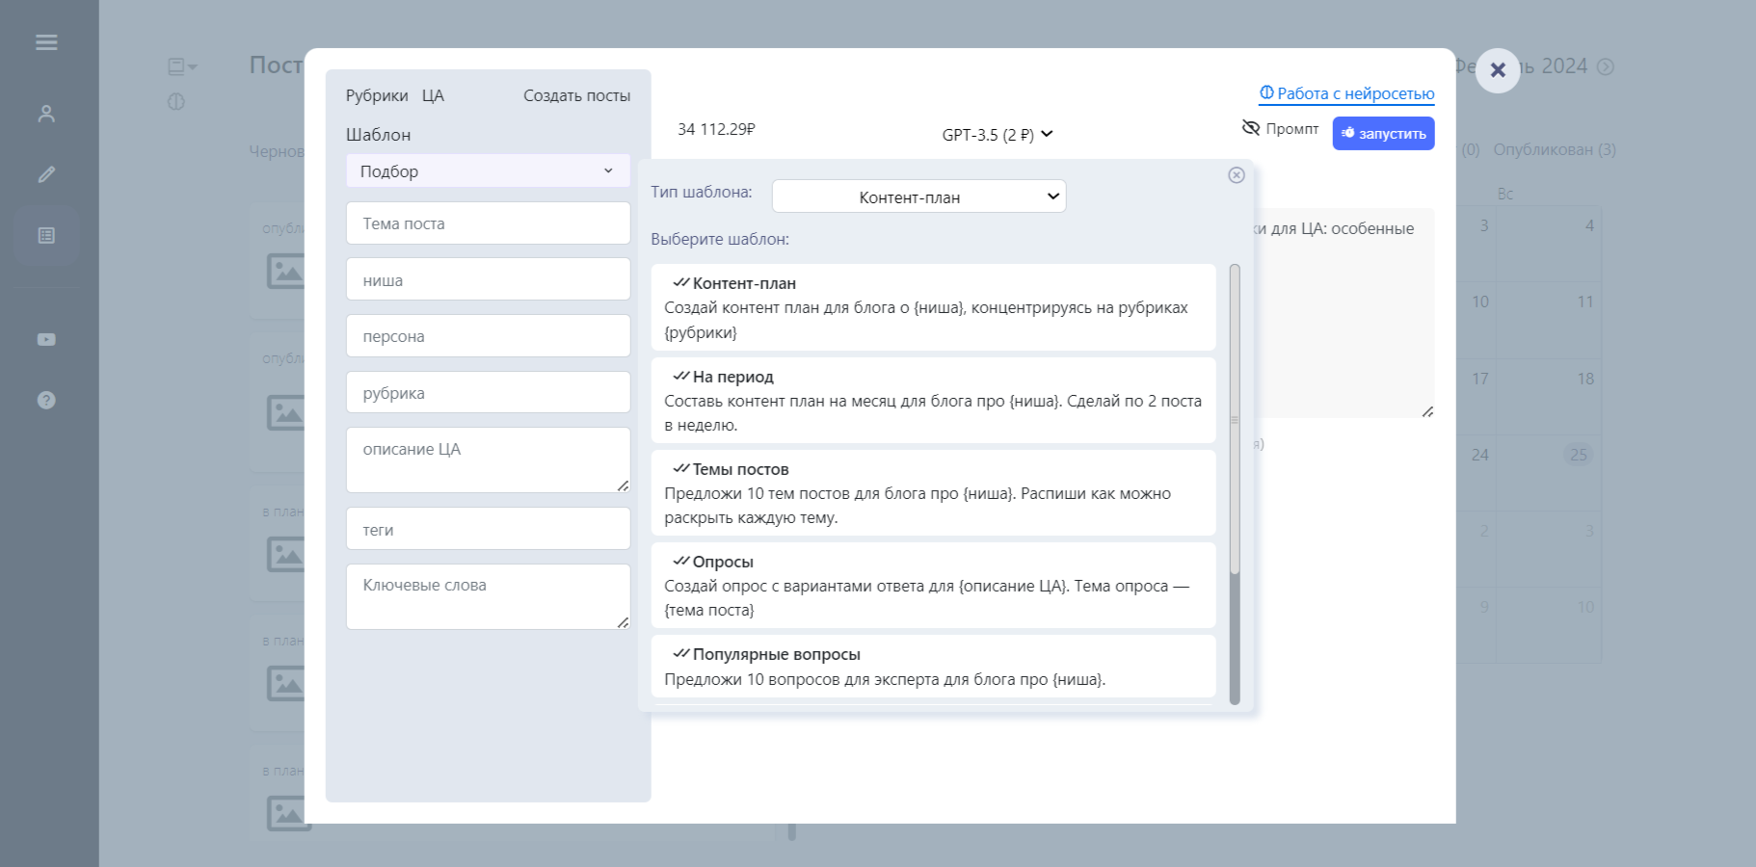Image resolution: width=1756 pixels, height=867 pixels.
Task: Open the Тип шаблона Контент-план dropdown
Action: pos(918,197)
